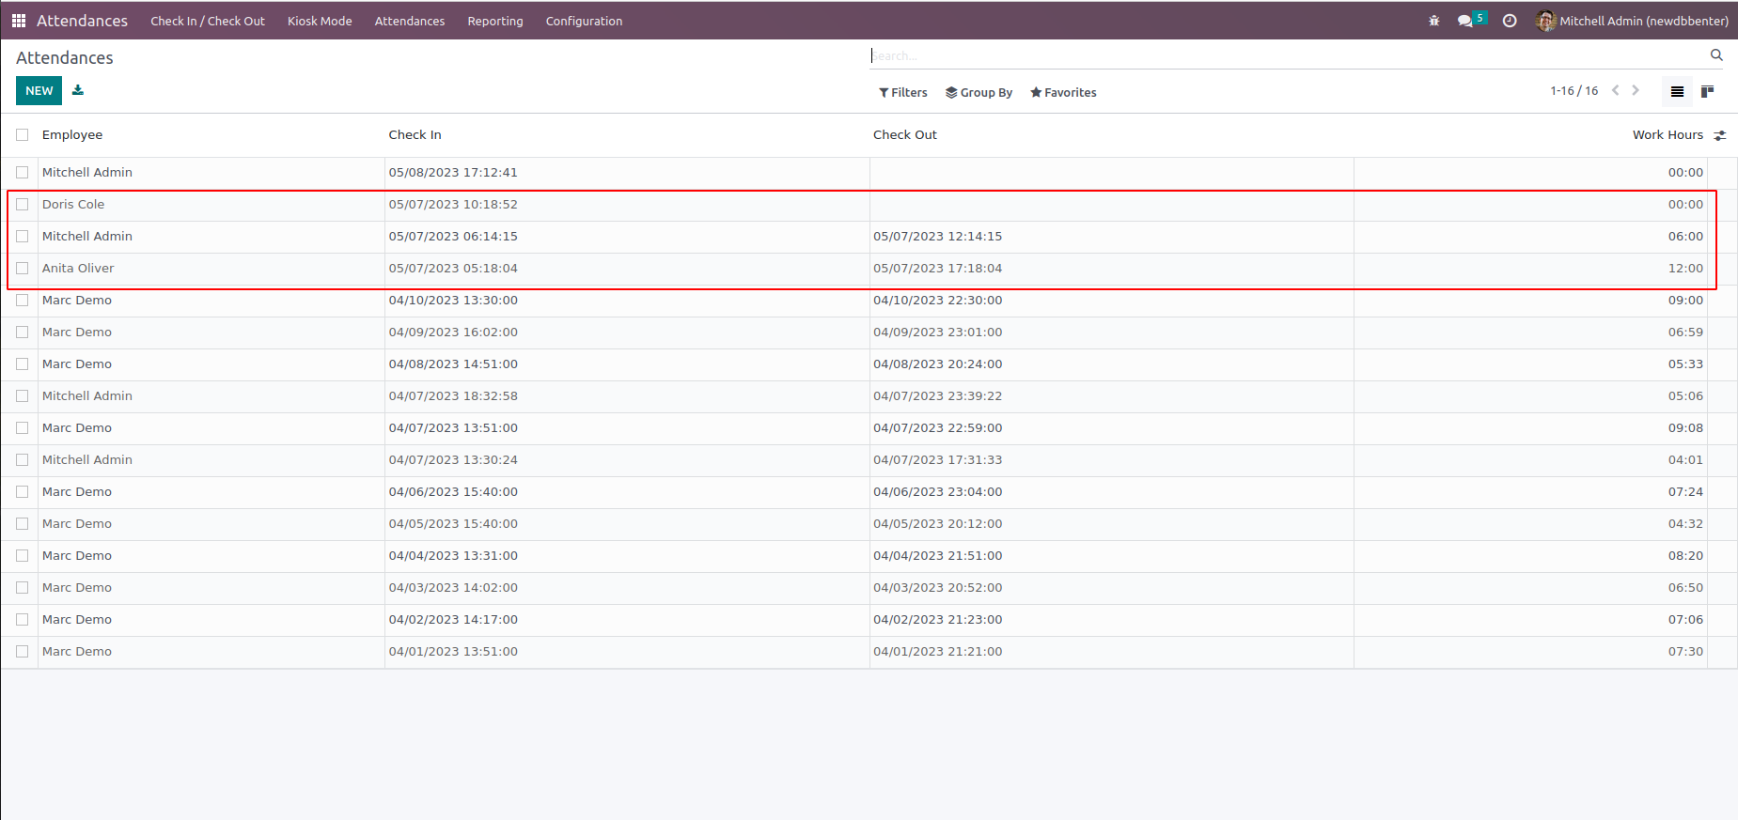Click the Attendances app title in navbar
1738x820 pixels.
[x=82, y=21]
